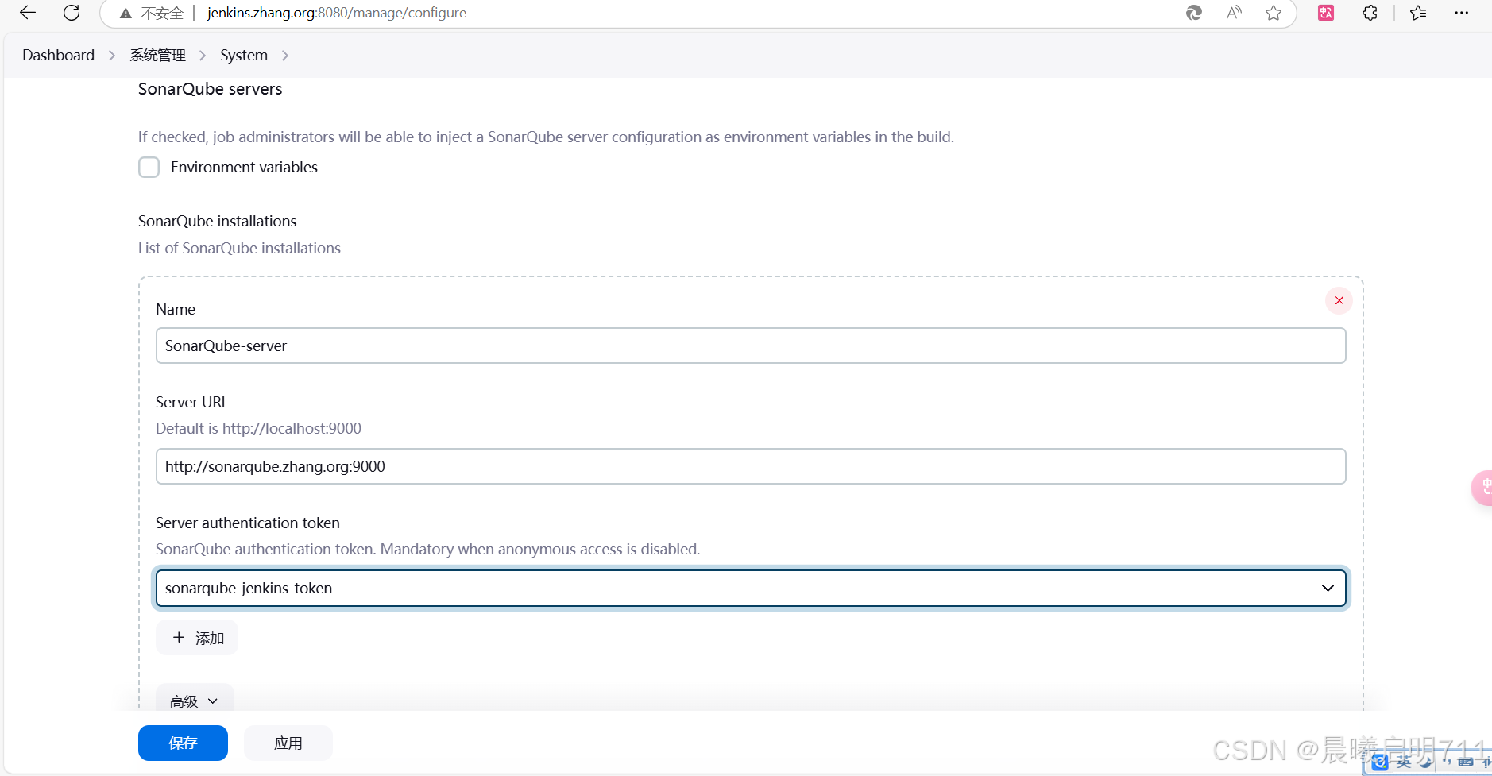Click the 添加 add credentials button

197,638
